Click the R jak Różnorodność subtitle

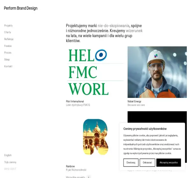click(x=76, y=170)
